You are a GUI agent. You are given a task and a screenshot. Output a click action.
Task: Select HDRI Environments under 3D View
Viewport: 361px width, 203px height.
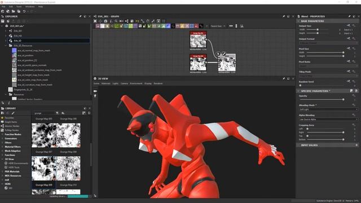(x=18, y=163)
